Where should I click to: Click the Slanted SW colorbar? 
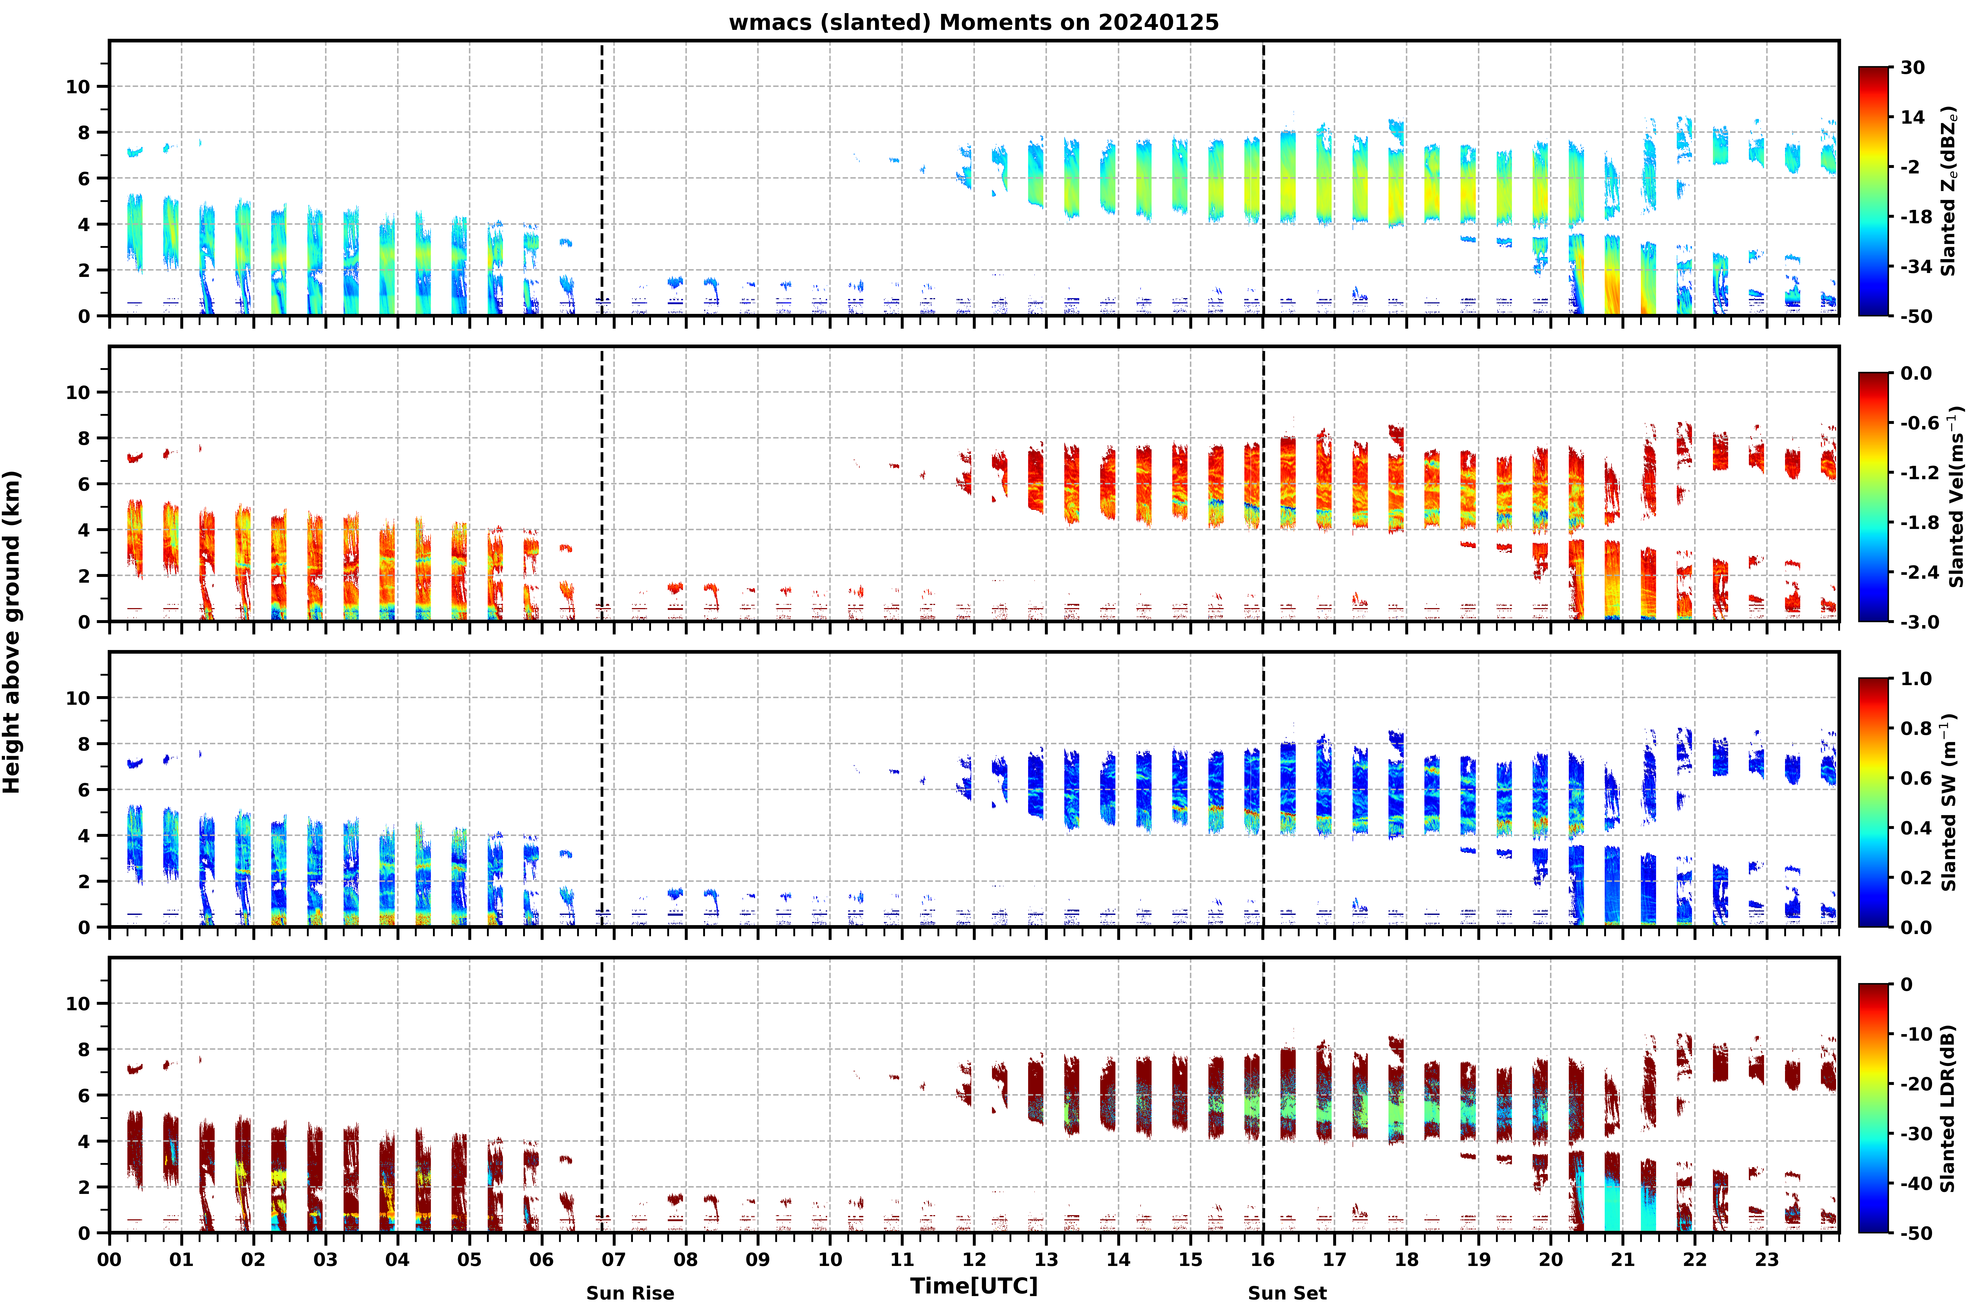pyautogui.click(x=1873, y=802)
